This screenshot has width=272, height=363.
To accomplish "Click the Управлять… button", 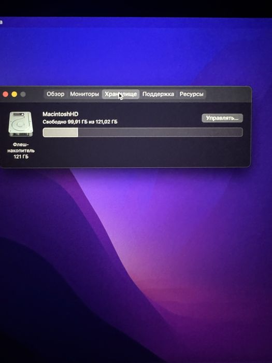I will [222, 118].
